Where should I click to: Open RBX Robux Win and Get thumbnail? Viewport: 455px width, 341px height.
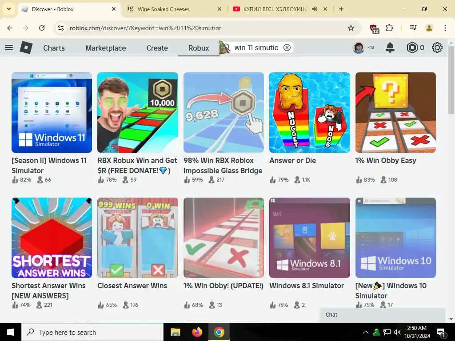pyautogui.click(x=138, y=112)
